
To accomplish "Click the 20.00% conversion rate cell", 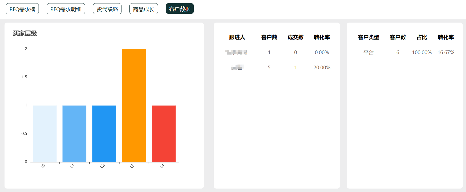I will pyautogui.click(x=322, y=68).
